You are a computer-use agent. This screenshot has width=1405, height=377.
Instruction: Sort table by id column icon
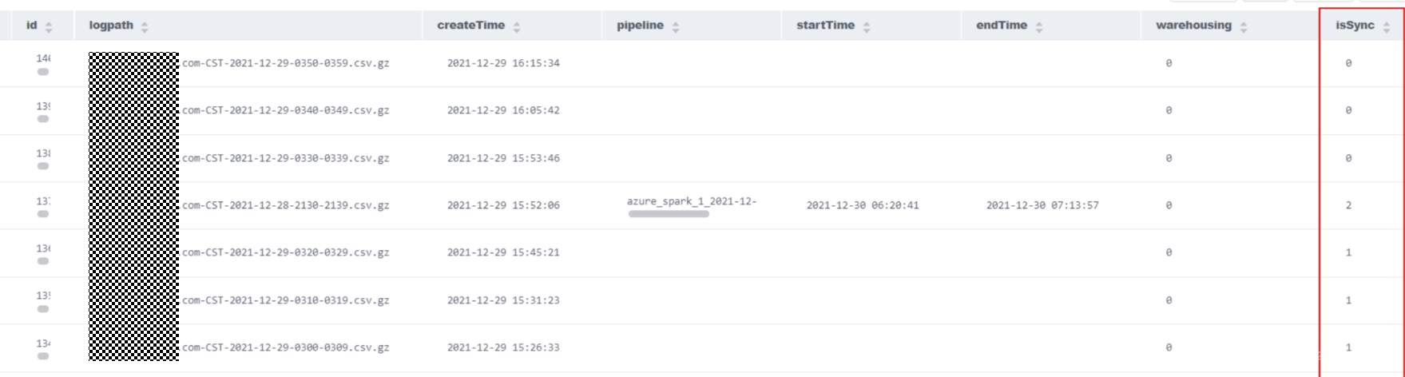click(x=49, y=27)
